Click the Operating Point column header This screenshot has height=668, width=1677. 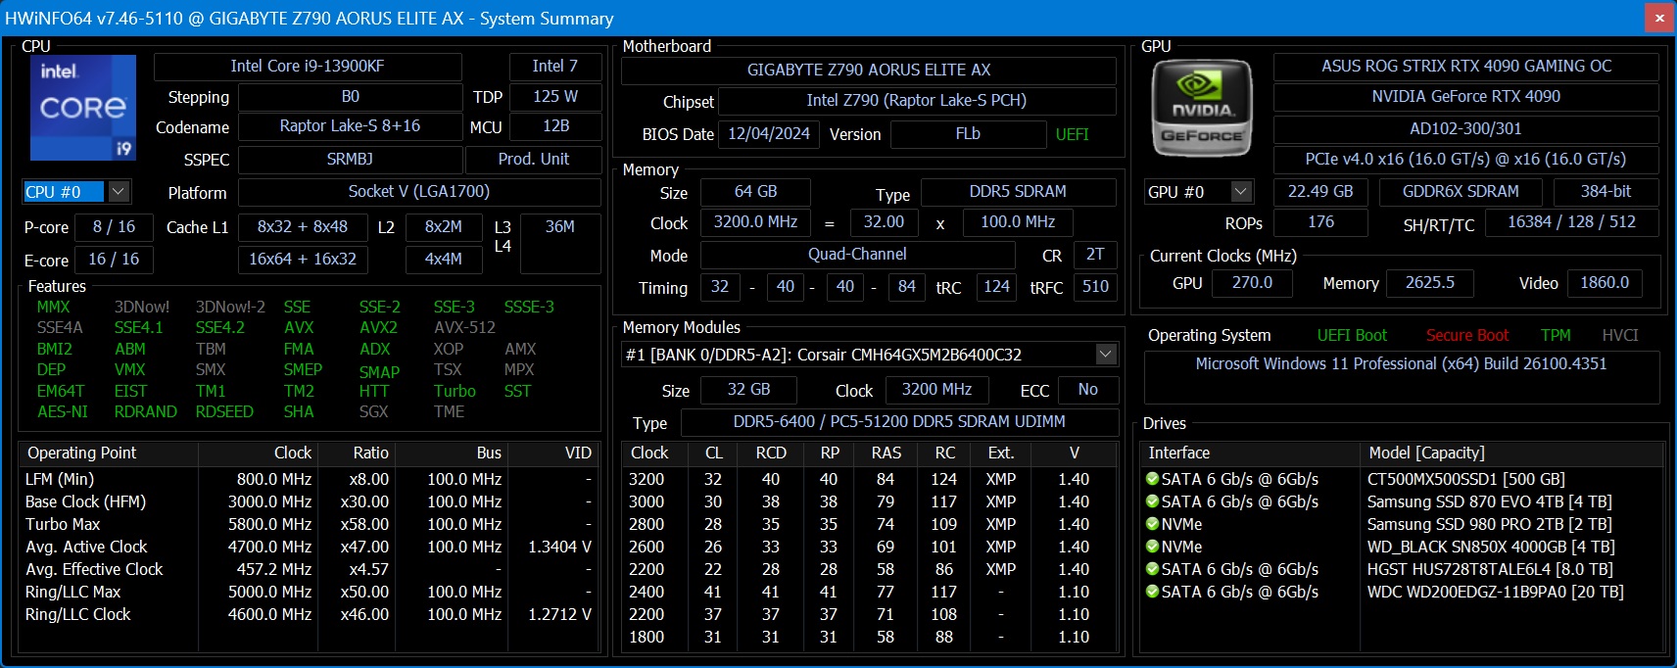coord(109,453)
